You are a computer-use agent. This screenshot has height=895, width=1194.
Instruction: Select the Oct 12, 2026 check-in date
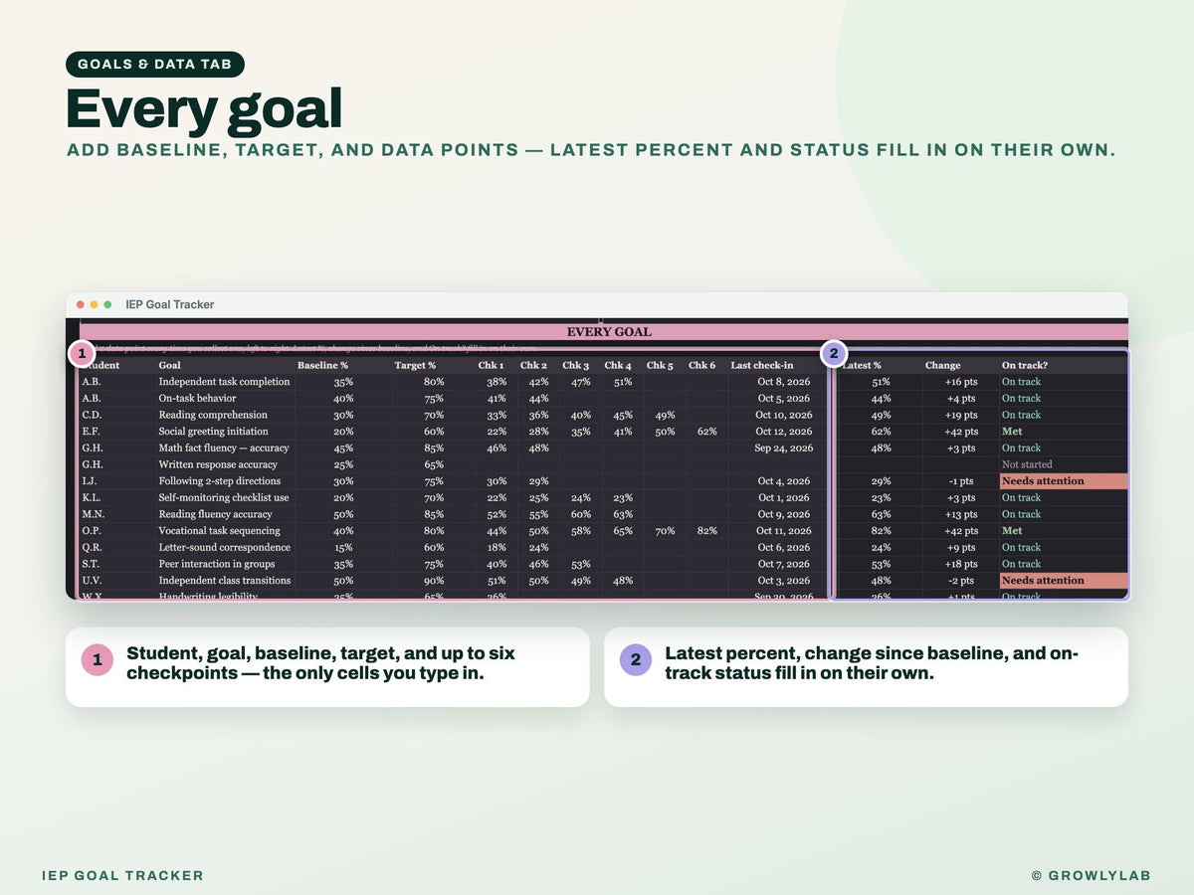click(783, 432)
